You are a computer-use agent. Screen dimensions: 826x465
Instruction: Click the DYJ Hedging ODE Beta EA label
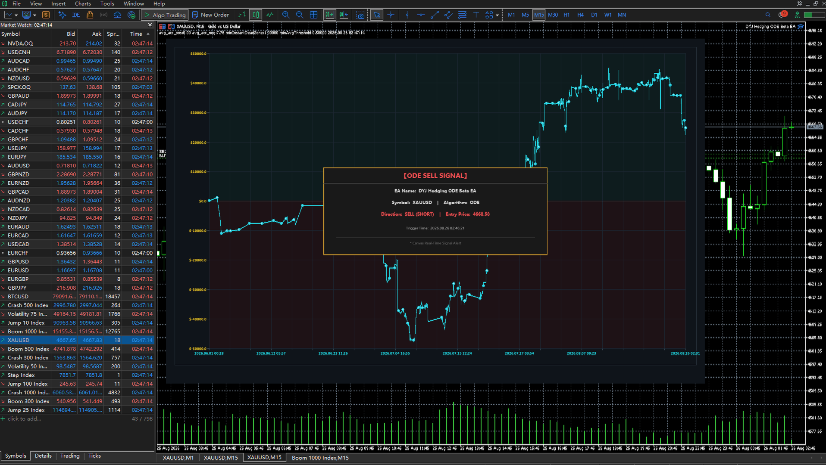point(770,26)
